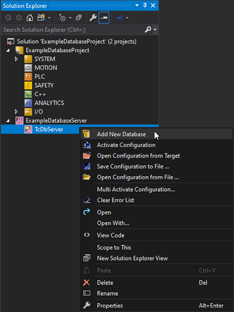234x312 pixels.
Task: Toggle the Preview Selected Items button
Action: tap(104, 18)
